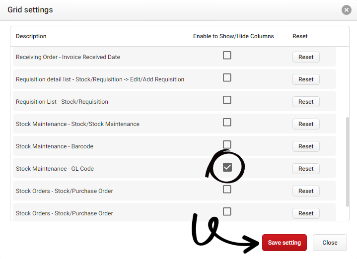Image resolution: width=357 pixels, height=259 pixels.
Task: Reset Stock Maintenance - GL Code columns
Action: click(306, 169)
